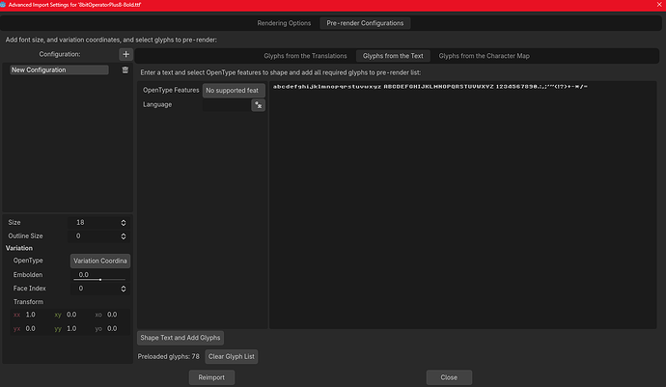Open Glyphs from the Translations tab
The width and height of the screenshot is (666, 387).
coord(305,56)
